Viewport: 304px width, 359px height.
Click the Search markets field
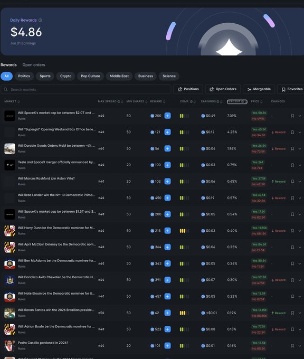[86, 89]
